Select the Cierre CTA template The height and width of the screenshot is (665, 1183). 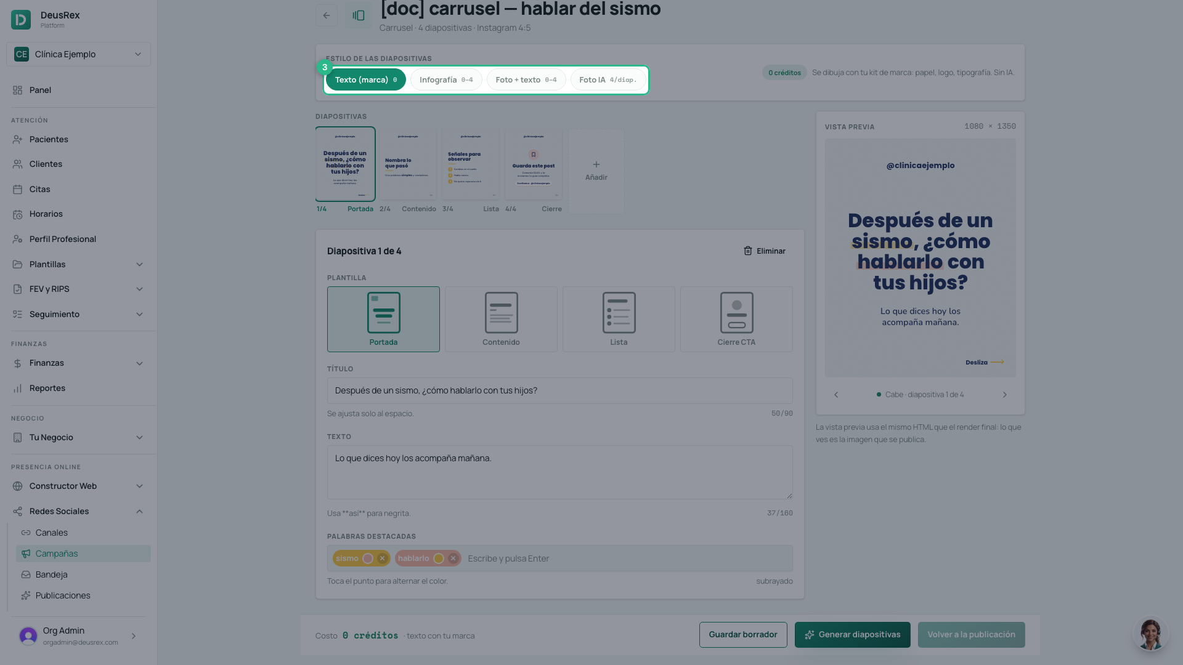[736, 319]
